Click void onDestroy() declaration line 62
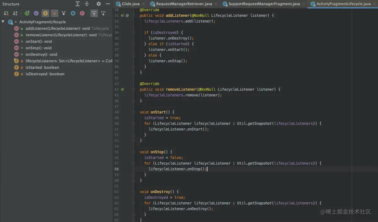Viewport: 378px width, 222px height. pyautogui.click(x=159, y=192)
